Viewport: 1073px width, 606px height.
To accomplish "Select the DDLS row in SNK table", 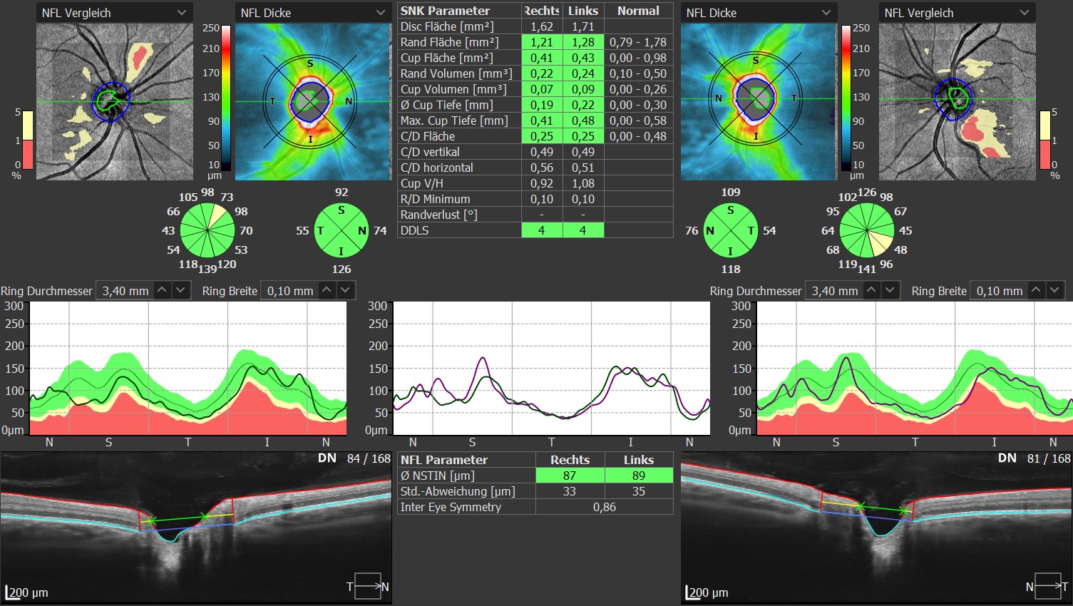I will point(458,230).
